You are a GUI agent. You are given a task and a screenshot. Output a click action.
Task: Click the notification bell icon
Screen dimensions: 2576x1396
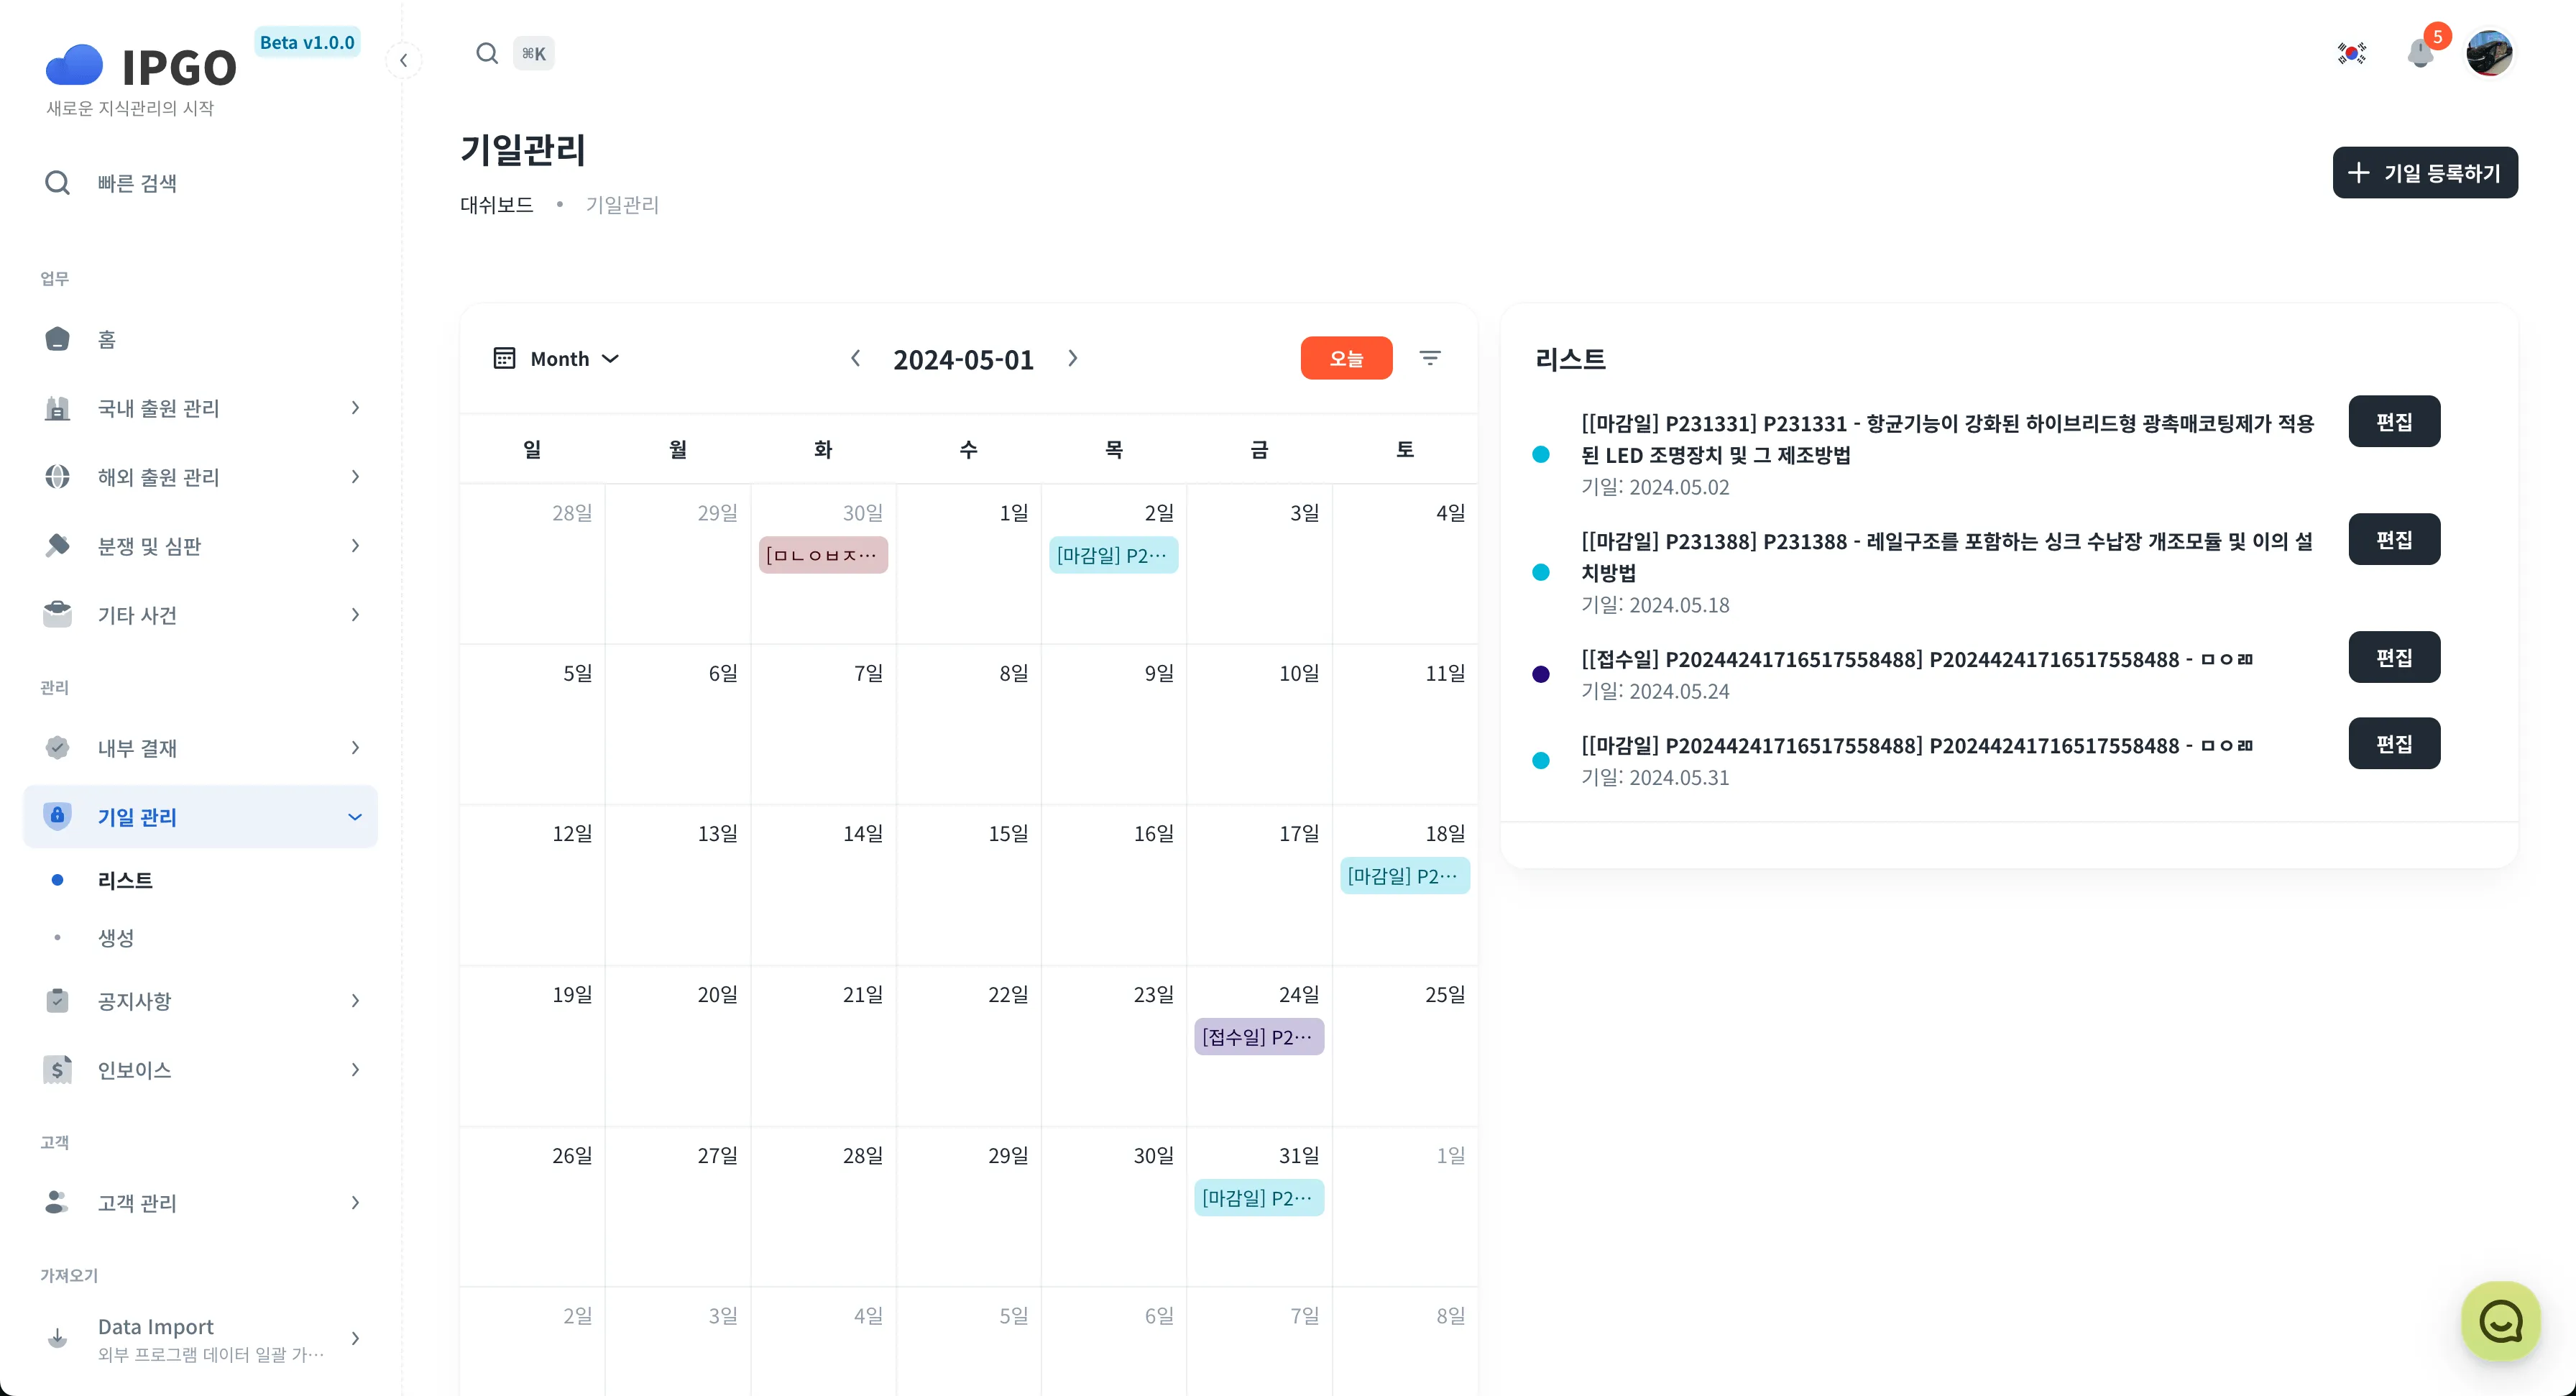pos(2420,53)
